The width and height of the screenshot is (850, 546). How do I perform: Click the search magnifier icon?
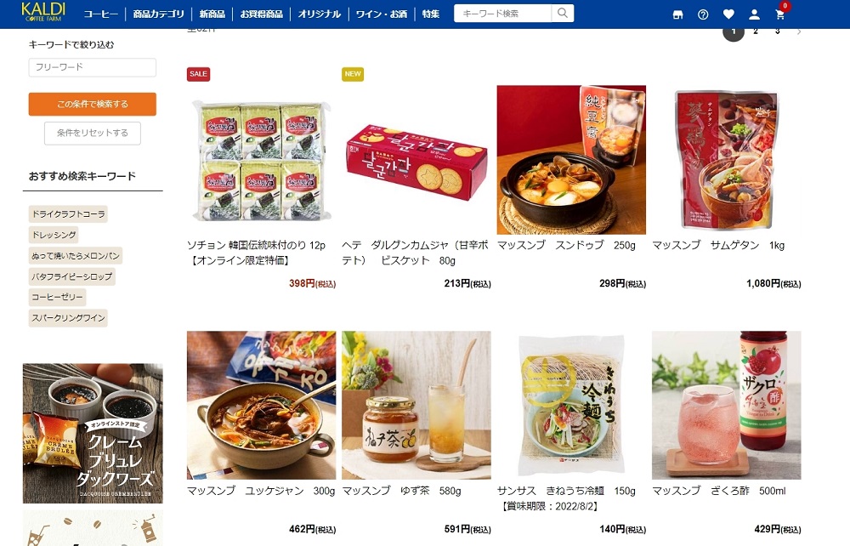(563, 13)
